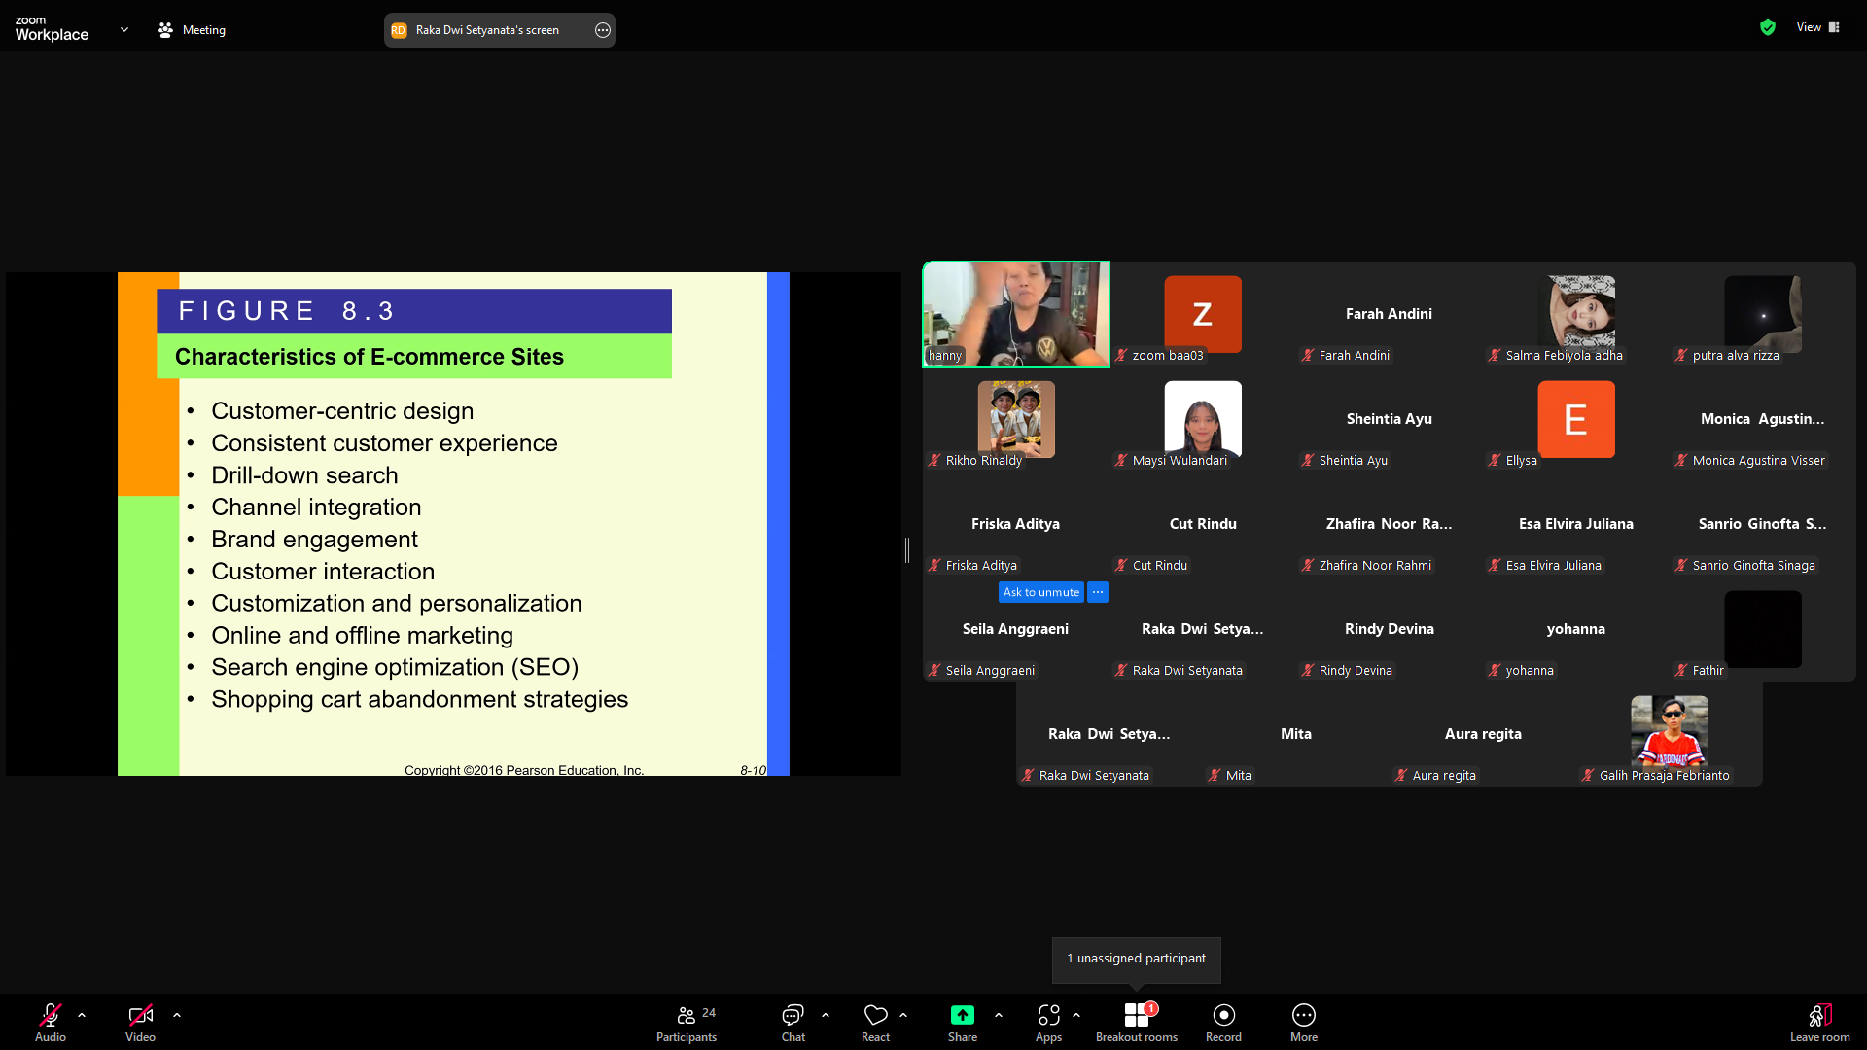1867x1050 pixels.
Task: Open more options for Friska Aditya tile
Action: (x=1098, y=592)
